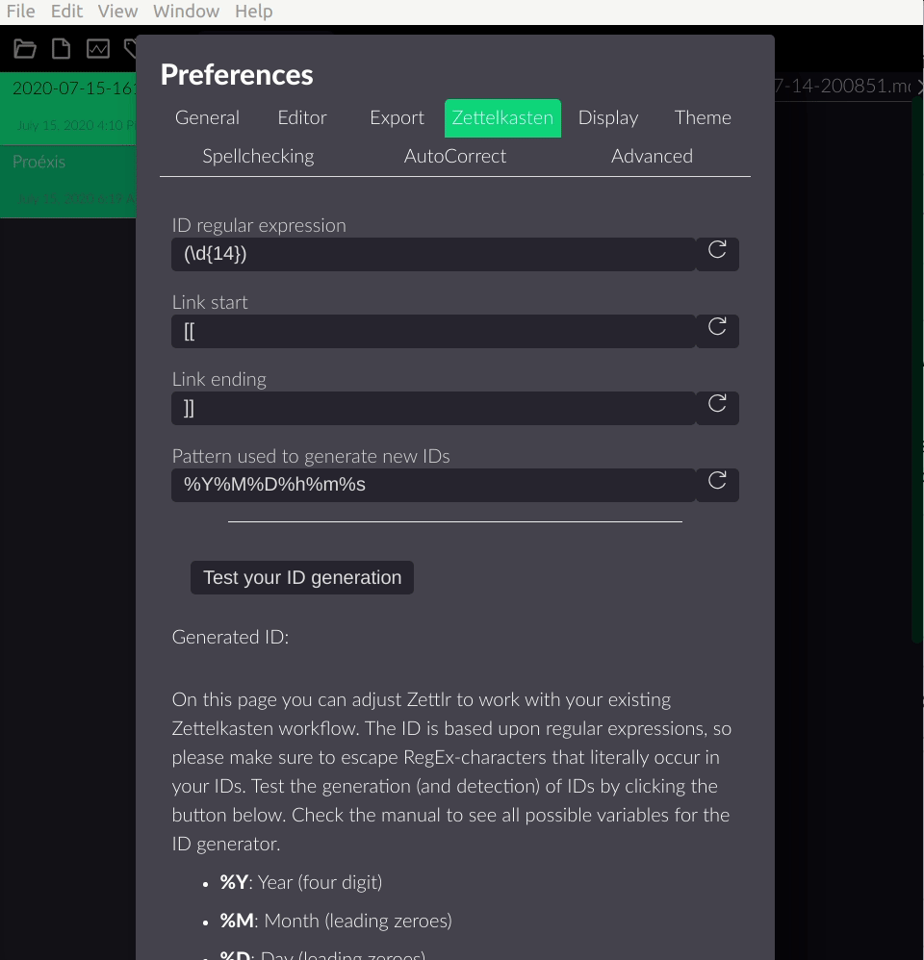Click Test your ID generation button
The width and height of the screenshot is (924, 960).
302,577
